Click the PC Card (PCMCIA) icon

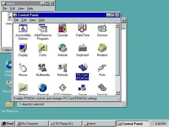[x=83, y=68]
